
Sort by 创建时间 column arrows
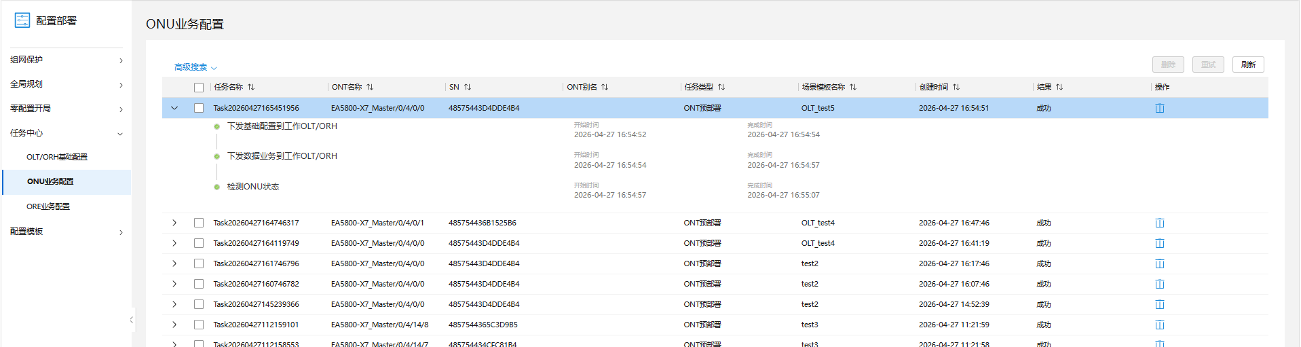(956, 87)
